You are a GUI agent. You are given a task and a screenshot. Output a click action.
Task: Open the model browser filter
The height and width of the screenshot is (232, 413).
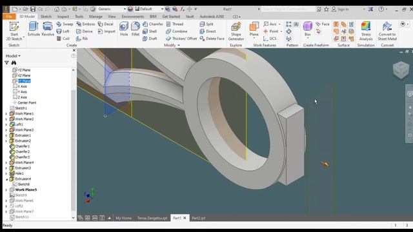coord(6,63)
